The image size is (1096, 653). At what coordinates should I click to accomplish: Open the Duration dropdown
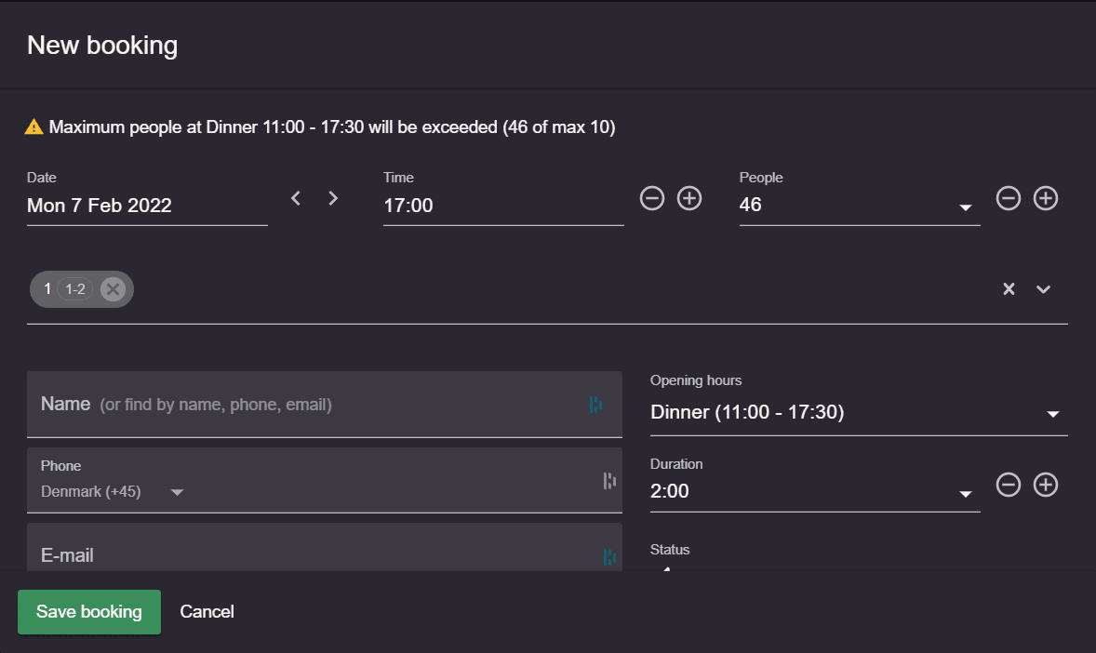[966, 494]
